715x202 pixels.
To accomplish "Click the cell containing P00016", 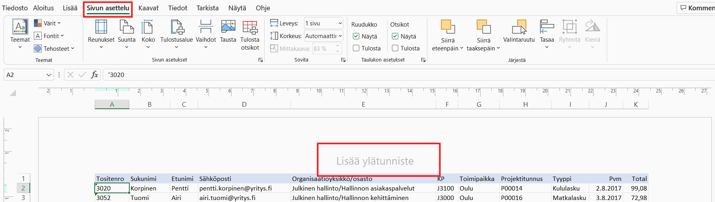I will (525, 198).
